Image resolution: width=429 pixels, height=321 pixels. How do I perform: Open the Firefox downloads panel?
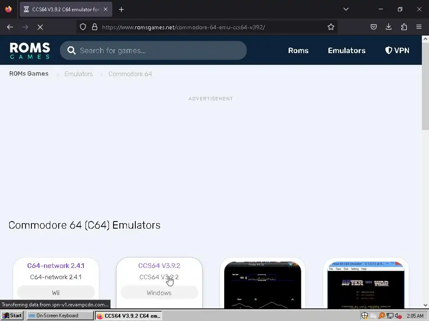pyautogui.click(x=388, y=27)
